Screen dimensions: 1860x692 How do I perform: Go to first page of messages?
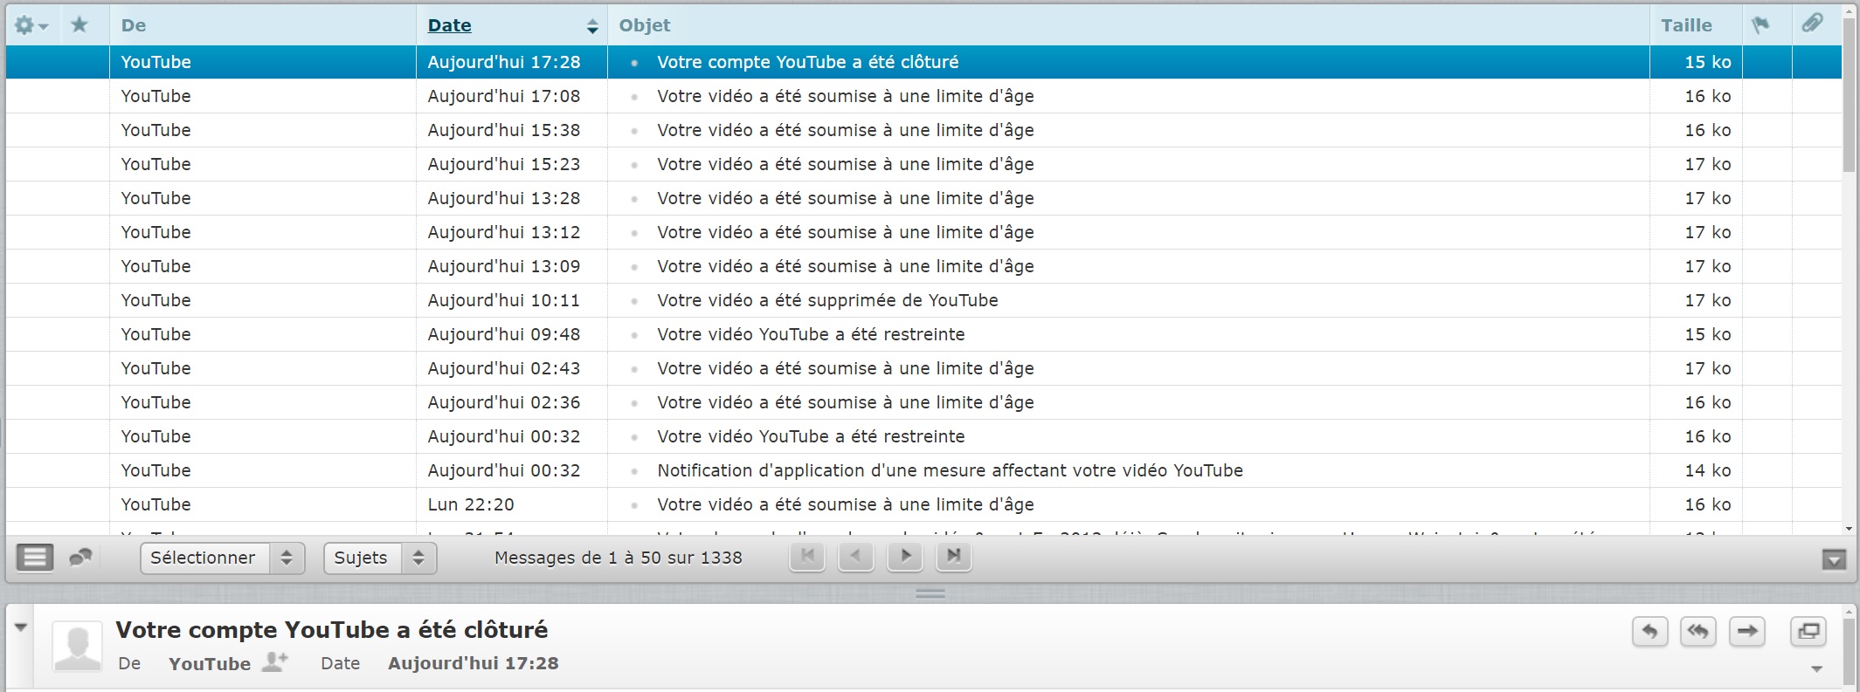tap(807, 556)
